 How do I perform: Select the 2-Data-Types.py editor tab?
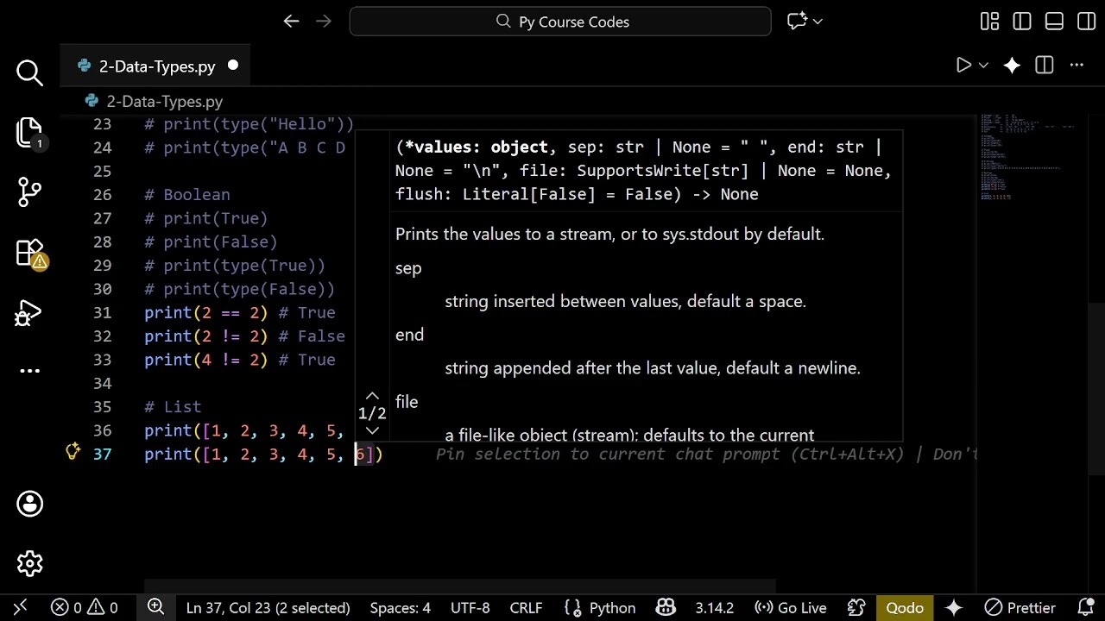coord(156,66)
